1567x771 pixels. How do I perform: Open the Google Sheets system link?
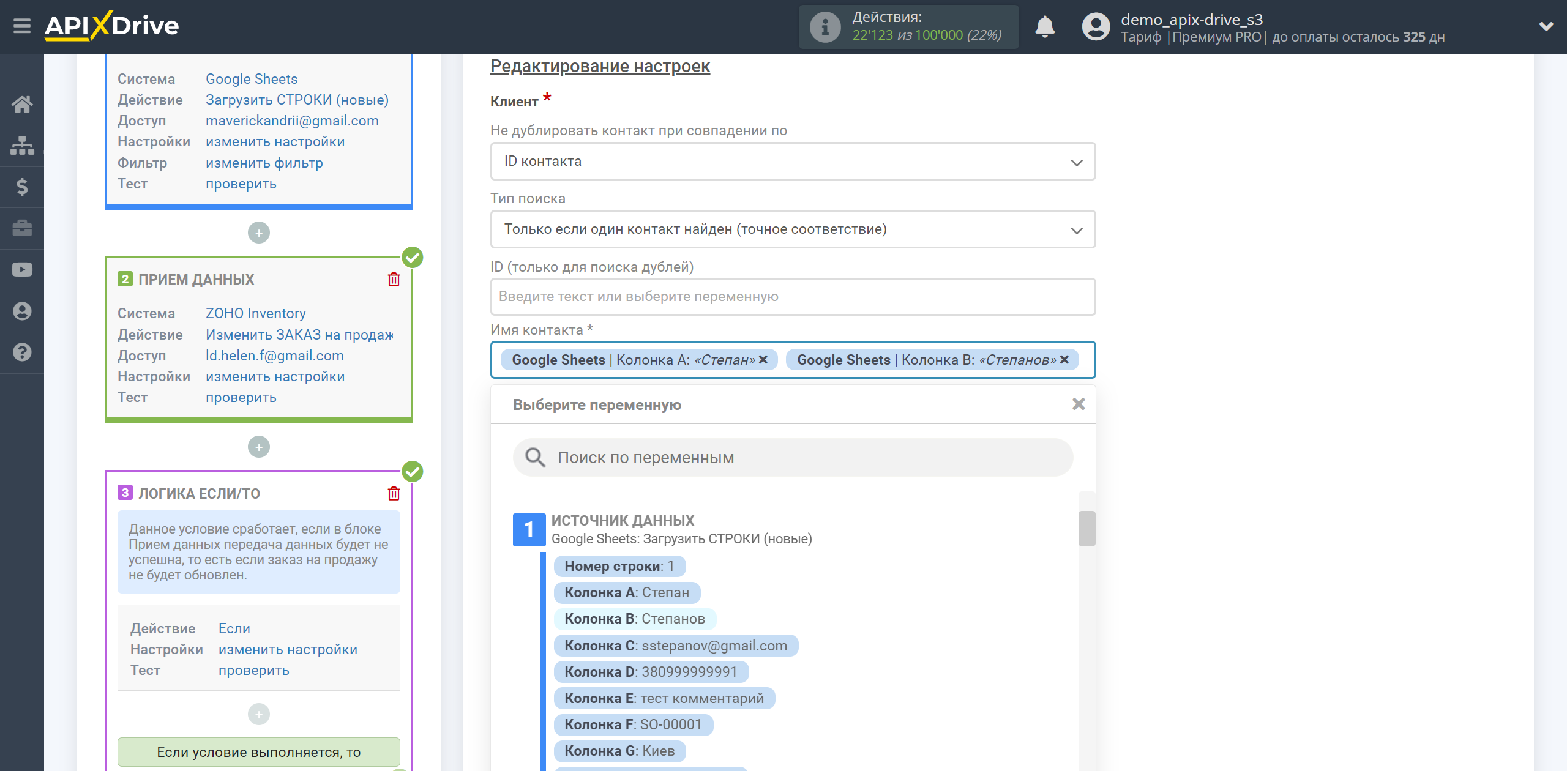pyautogui.click(x=252, y=79)
